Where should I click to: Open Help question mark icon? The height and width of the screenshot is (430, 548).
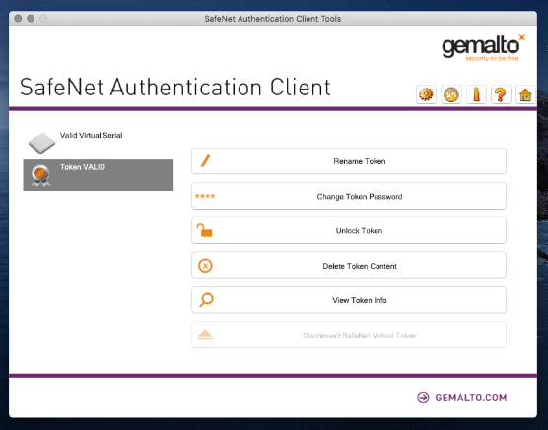coord(501,94)
